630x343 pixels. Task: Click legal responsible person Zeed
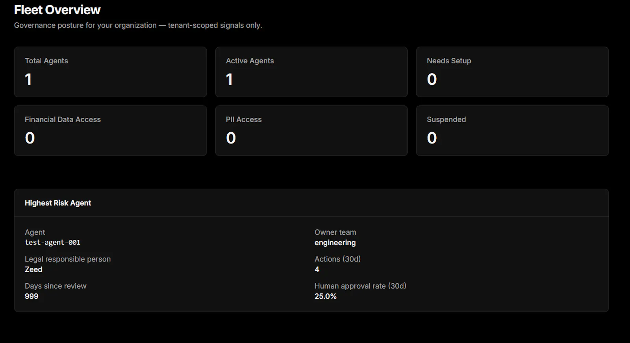coord(33,269)
